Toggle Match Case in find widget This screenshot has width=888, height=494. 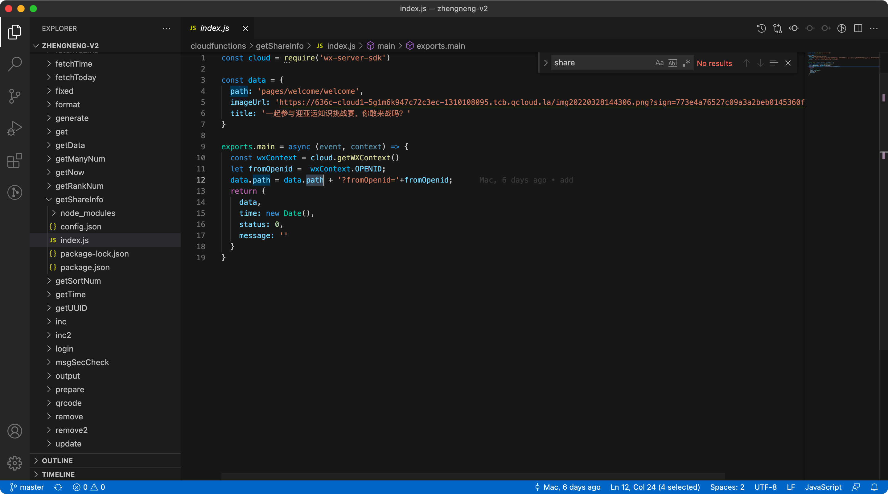pos(659,63)
